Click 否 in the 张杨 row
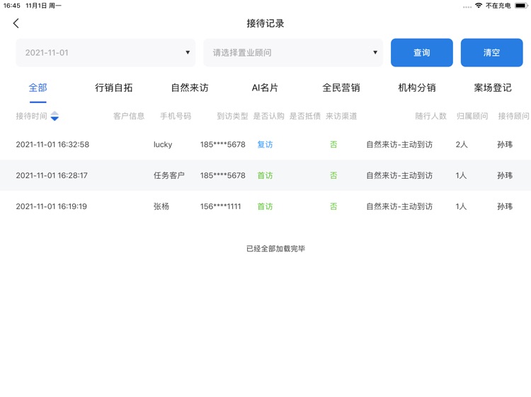The image size is (531, 397). (x=333, y=206)
